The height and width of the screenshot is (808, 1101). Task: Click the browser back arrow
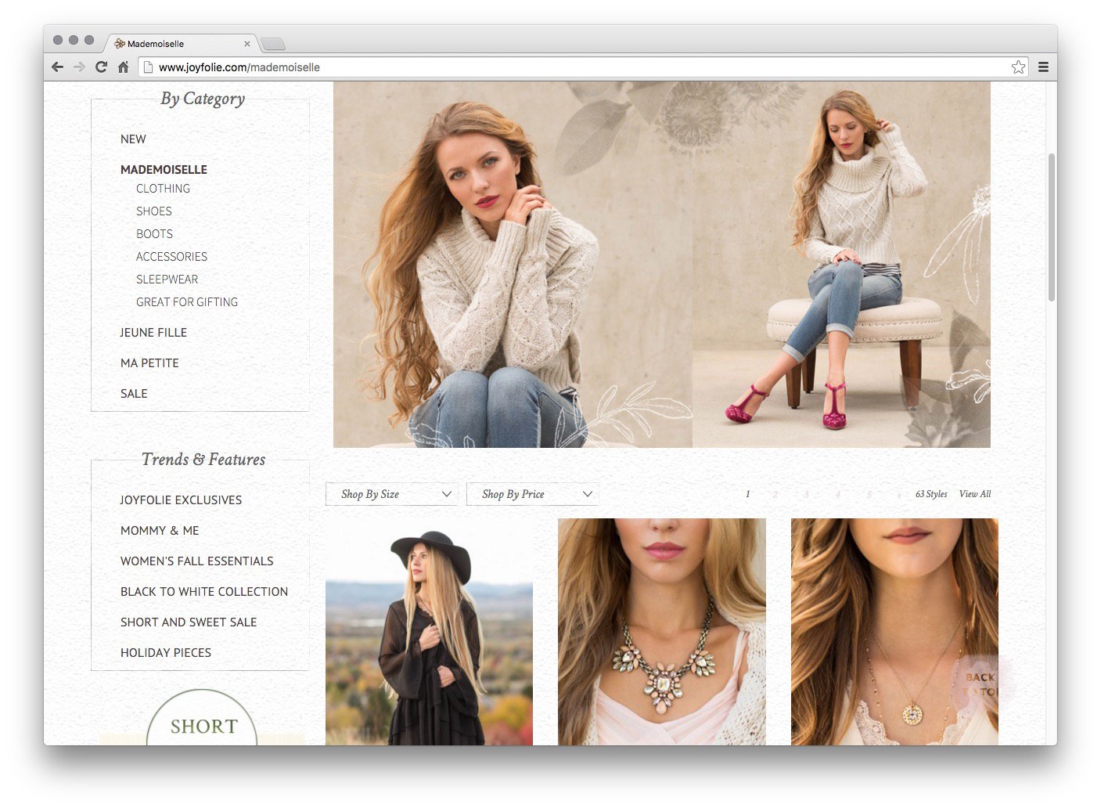coord(57,67)
